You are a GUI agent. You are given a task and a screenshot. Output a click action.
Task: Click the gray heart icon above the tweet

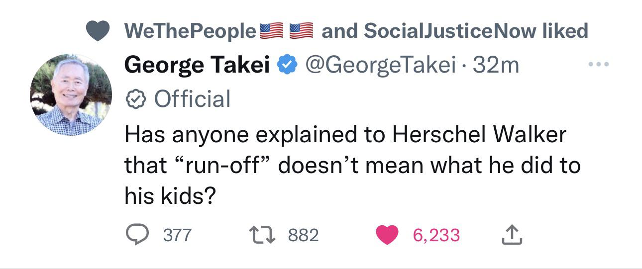tap(98, 31)
